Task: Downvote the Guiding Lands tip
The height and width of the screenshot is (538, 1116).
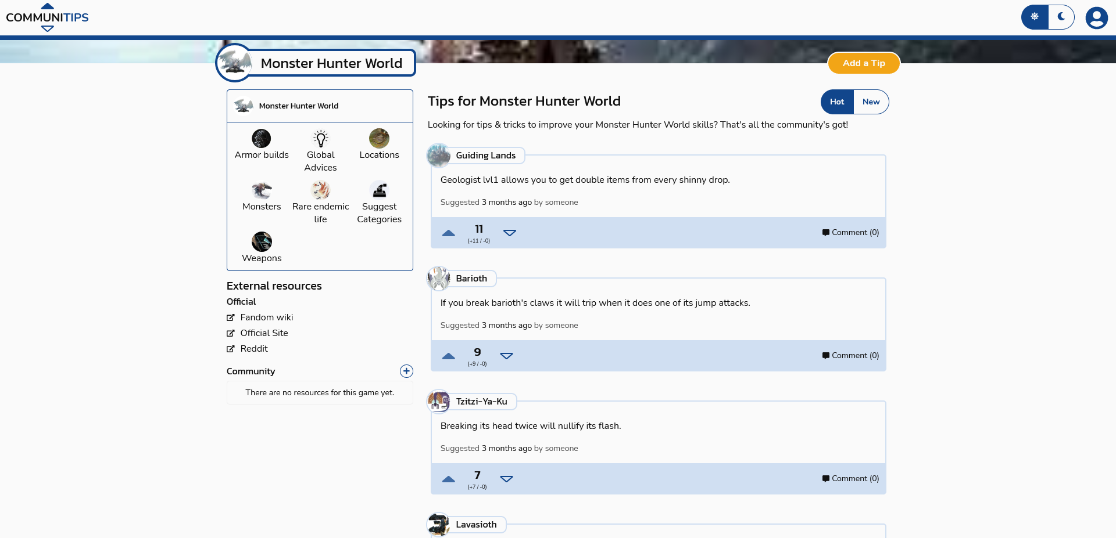Action: pos(510,233)
